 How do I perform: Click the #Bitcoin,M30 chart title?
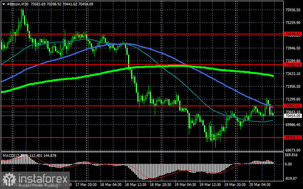click(x=17, y=4)
